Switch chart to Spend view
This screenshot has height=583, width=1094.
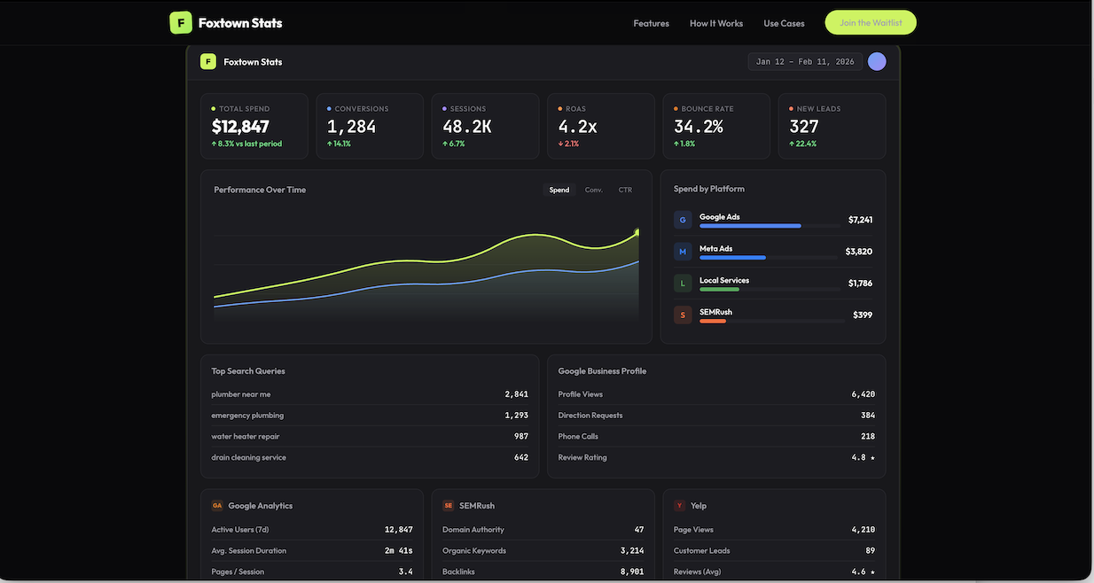(x=559, y=190)
